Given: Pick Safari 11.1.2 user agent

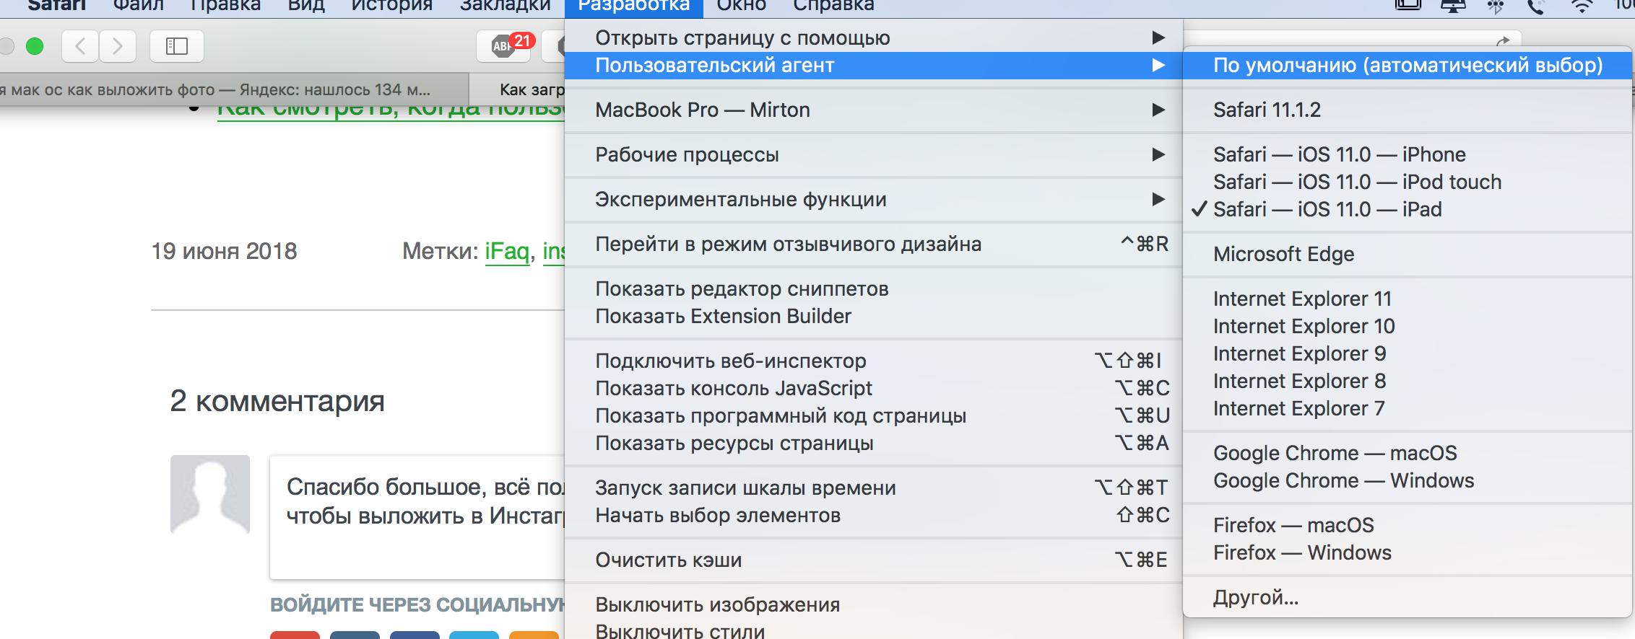Looking at the screenshot, I should point(1407,110).
